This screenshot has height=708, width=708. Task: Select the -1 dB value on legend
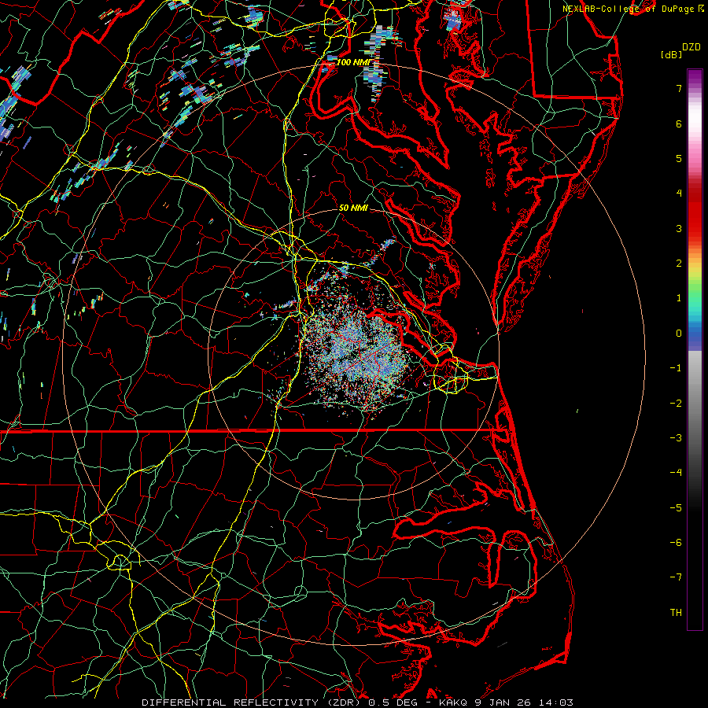point(676,368)
